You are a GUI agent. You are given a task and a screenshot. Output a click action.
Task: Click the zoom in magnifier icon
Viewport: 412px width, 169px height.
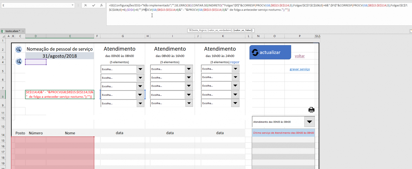click(x=19, y=61)
